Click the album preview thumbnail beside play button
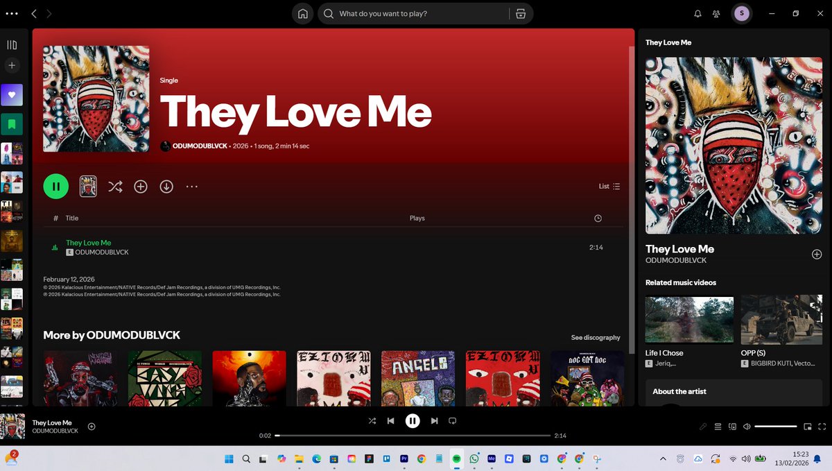The image size is (832, 471). pyautogui.click(x=88, y=186)
